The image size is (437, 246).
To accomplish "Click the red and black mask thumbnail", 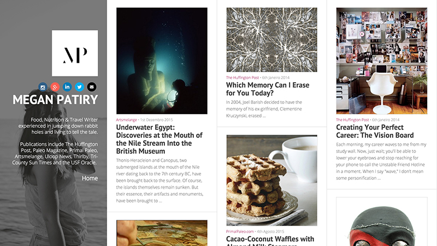I will pos(381,222).
